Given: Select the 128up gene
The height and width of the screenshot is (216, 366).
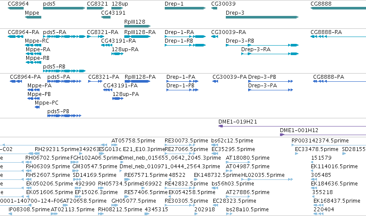Looking at the screenshot, I should coord(117,8).
